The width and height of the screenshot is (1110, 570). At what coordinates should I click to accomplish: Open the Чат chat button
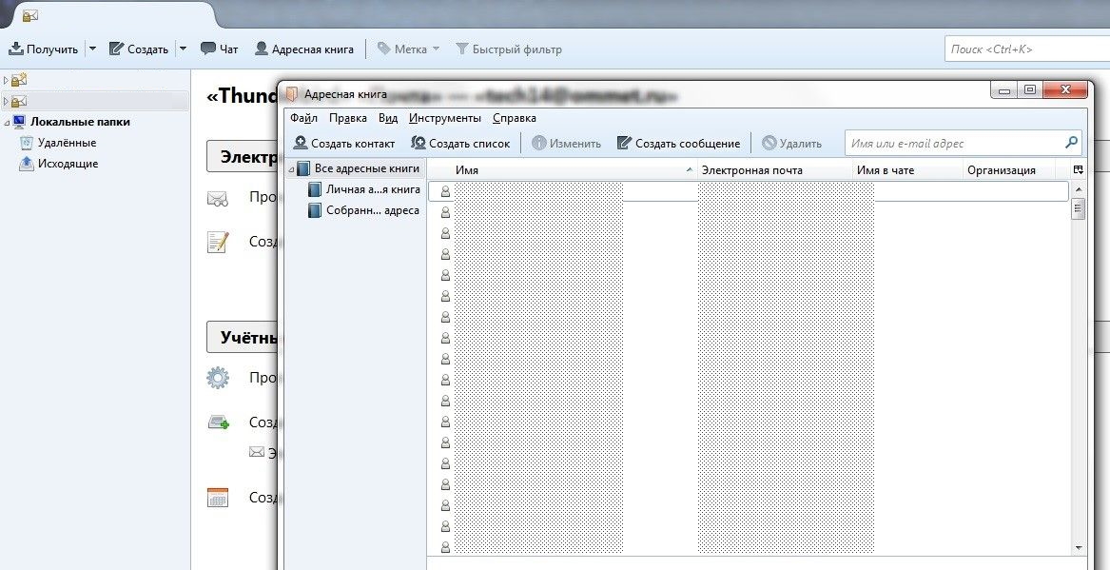click(x=220, y=49)
